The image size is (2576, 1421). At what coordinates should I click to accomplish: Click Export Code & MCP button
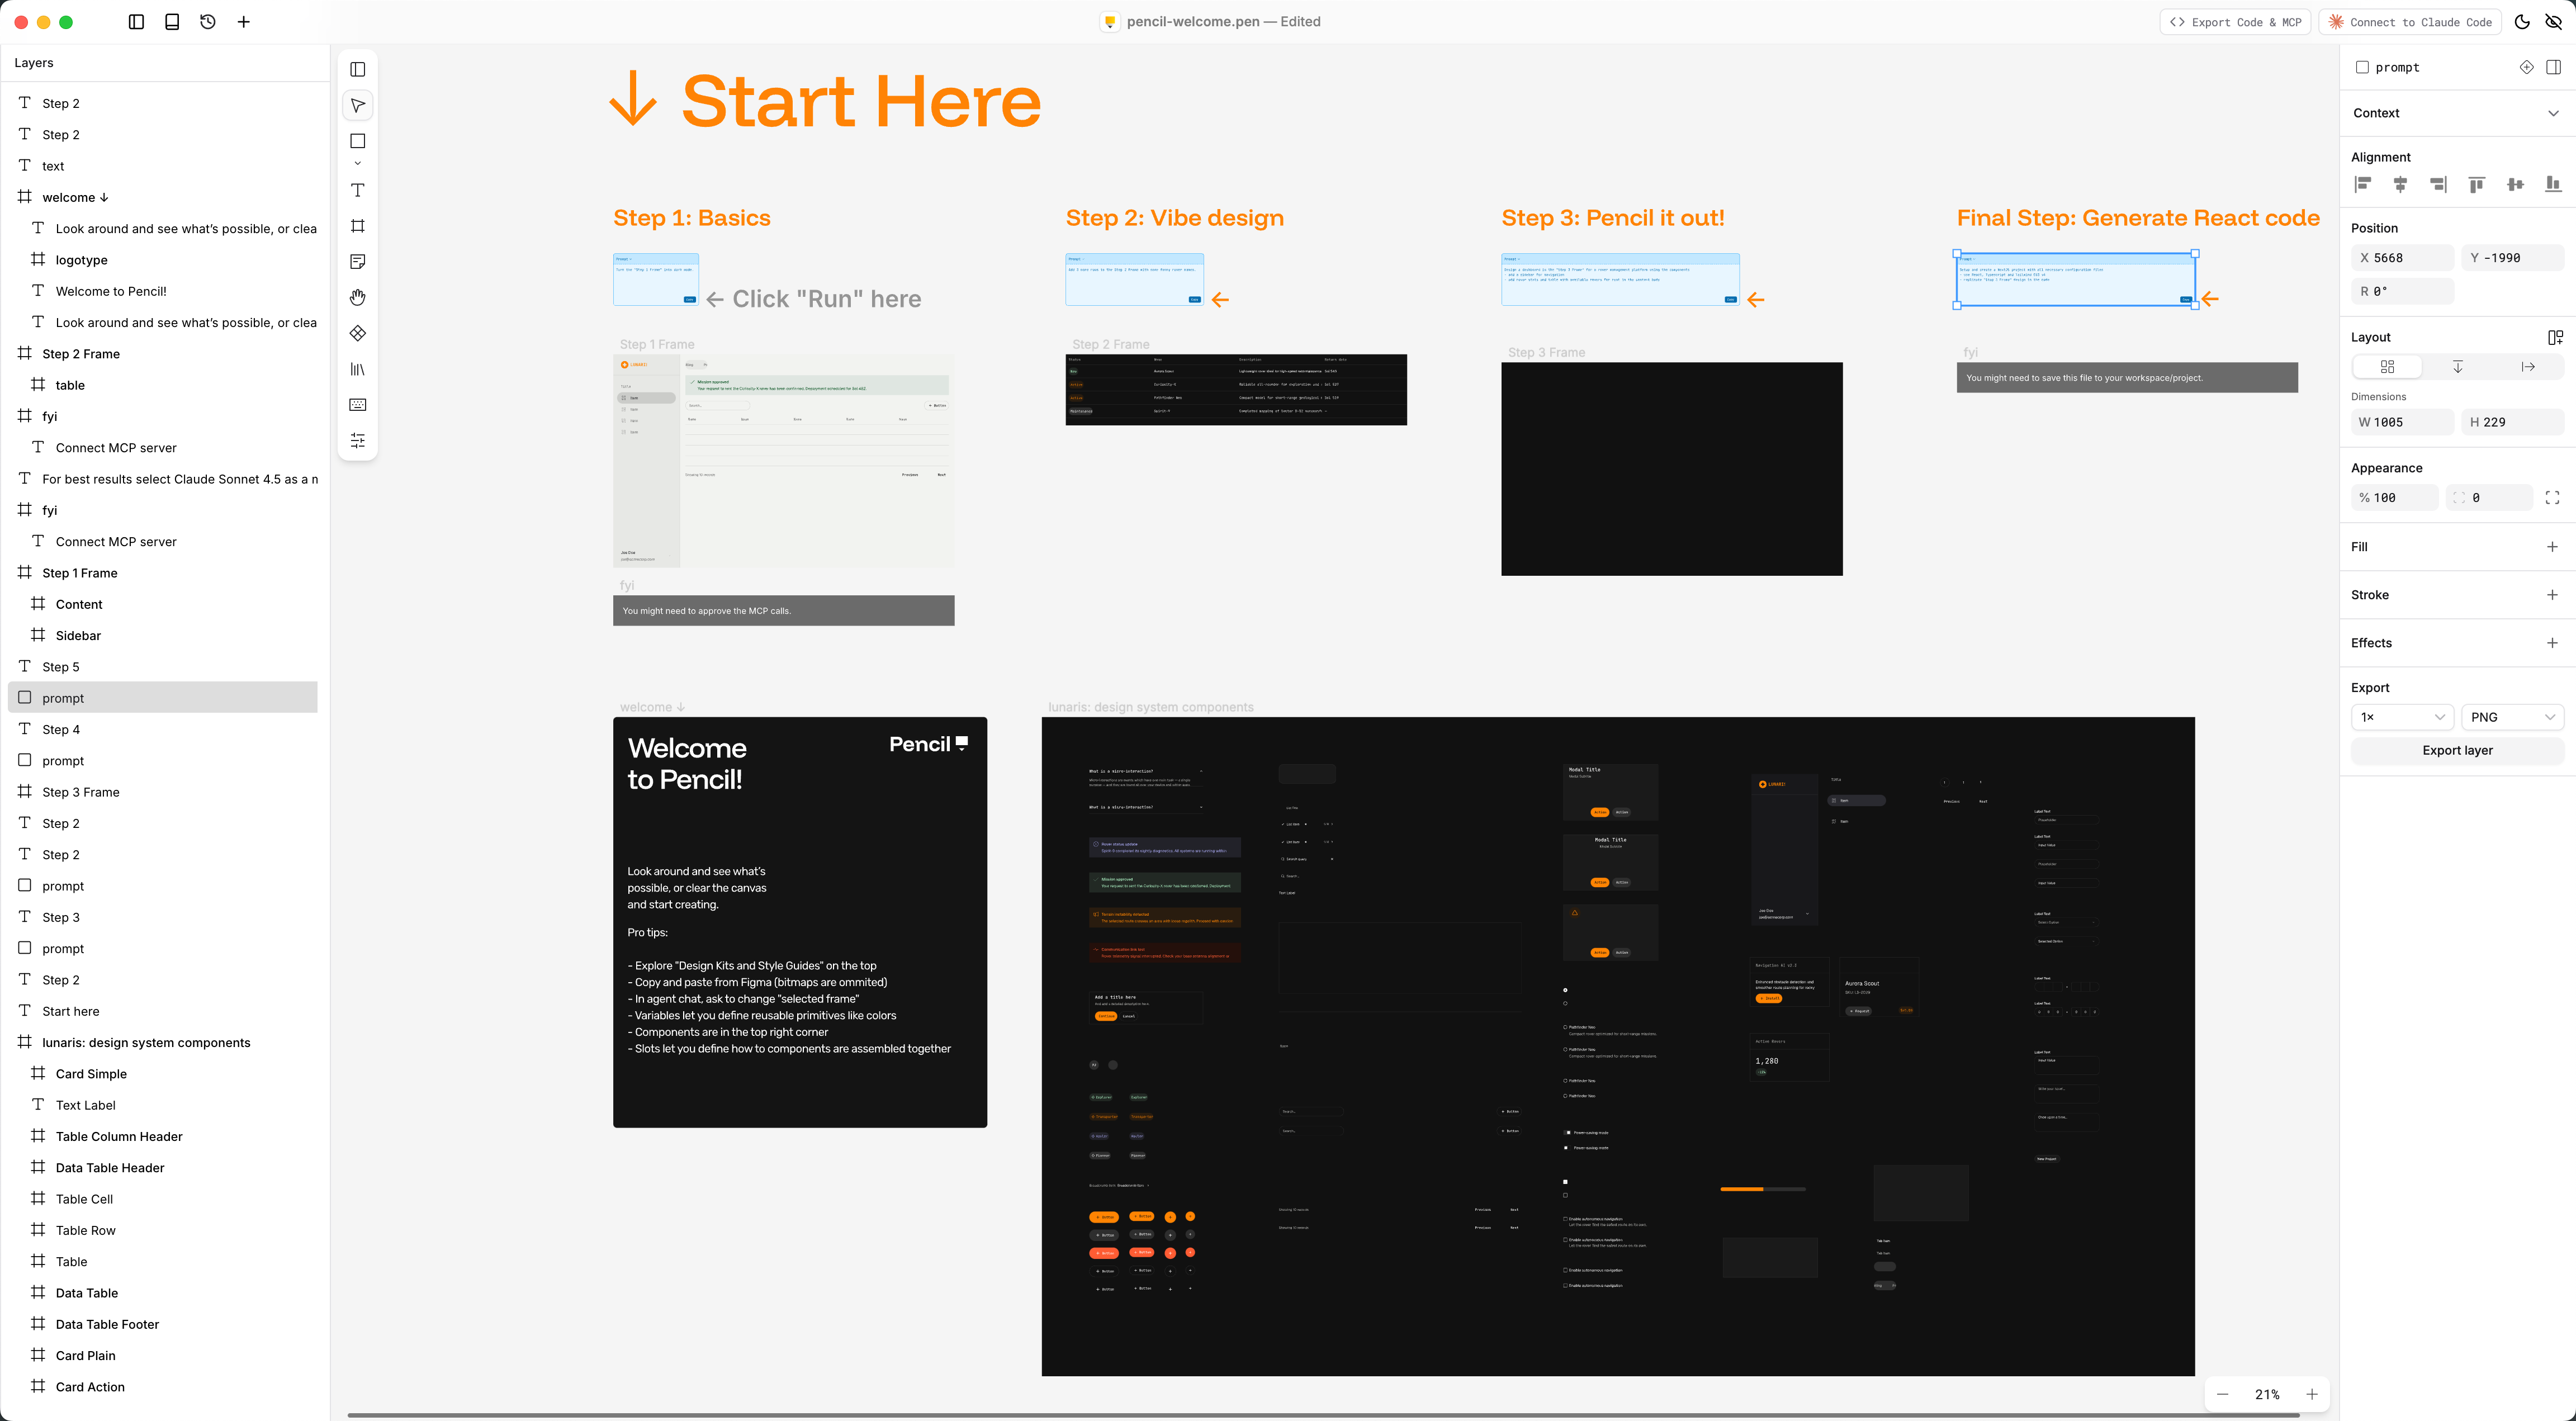click(x=2235, y=22)
